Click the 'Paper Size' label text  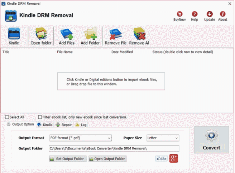click(x=133, y=138)
